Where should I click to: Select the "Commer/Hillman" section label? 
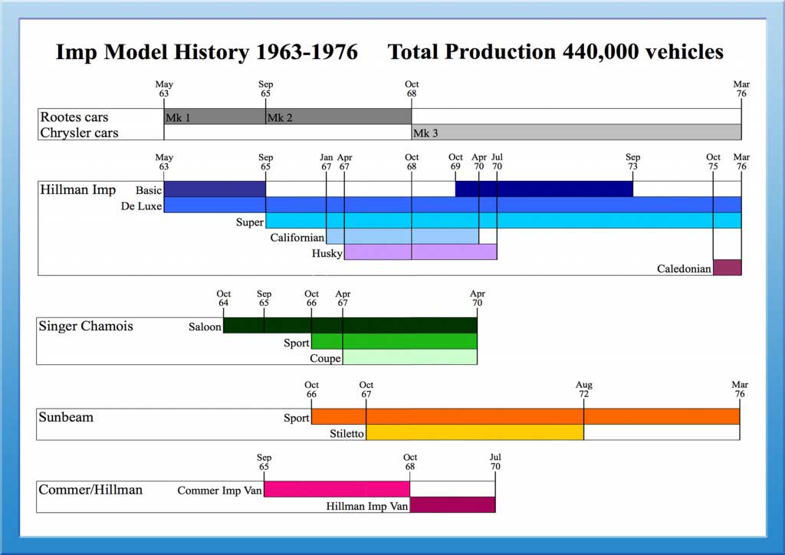click(90, 489)
